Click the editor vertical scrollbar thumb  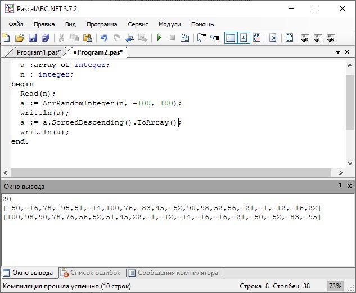point(350,103)
